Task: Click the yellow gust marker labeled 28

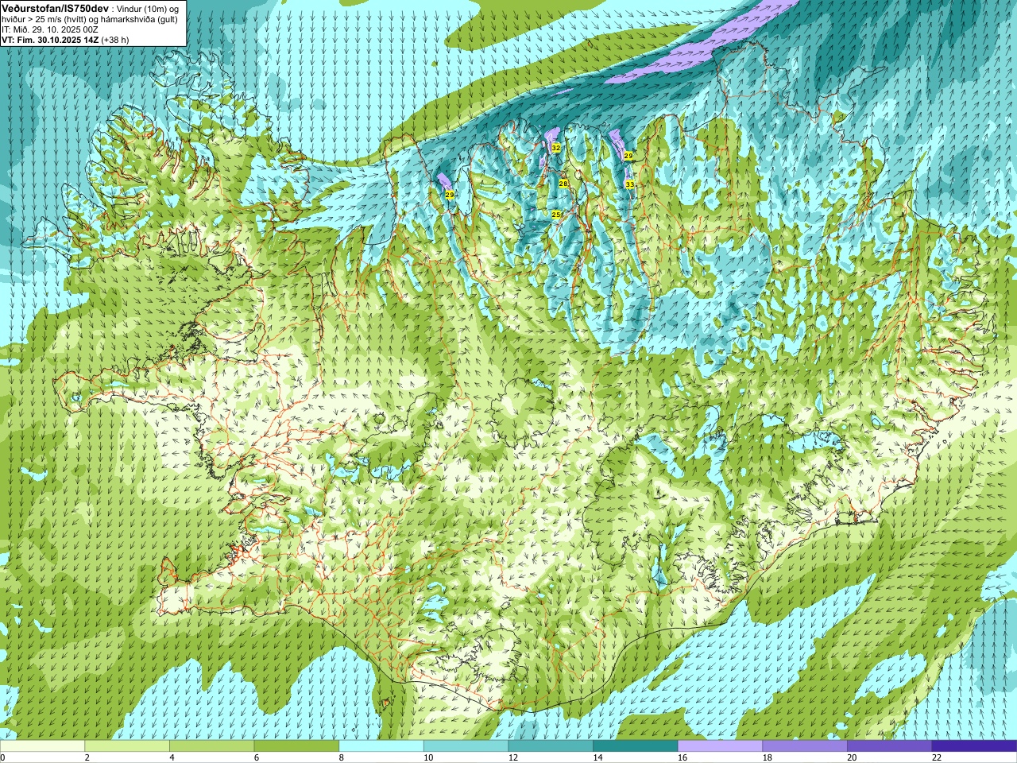Action: click(563, 184)
